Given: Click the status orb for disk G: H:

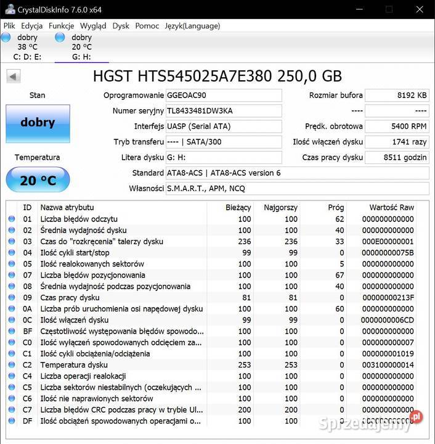Looking at the screenshot, I should (x=60, y=37).
